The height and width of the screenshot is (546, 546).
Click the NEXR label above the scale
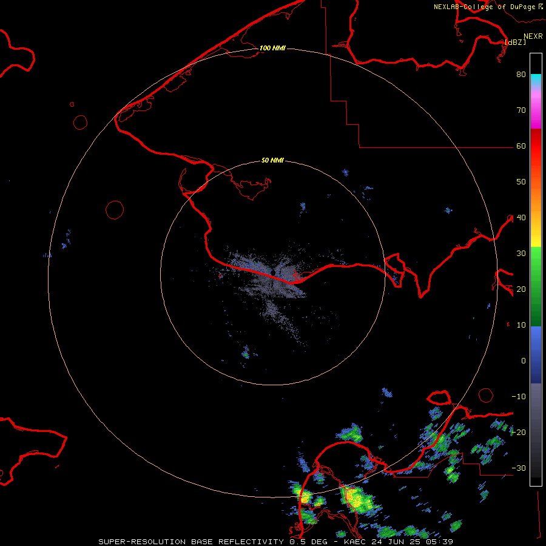point(533,36)
